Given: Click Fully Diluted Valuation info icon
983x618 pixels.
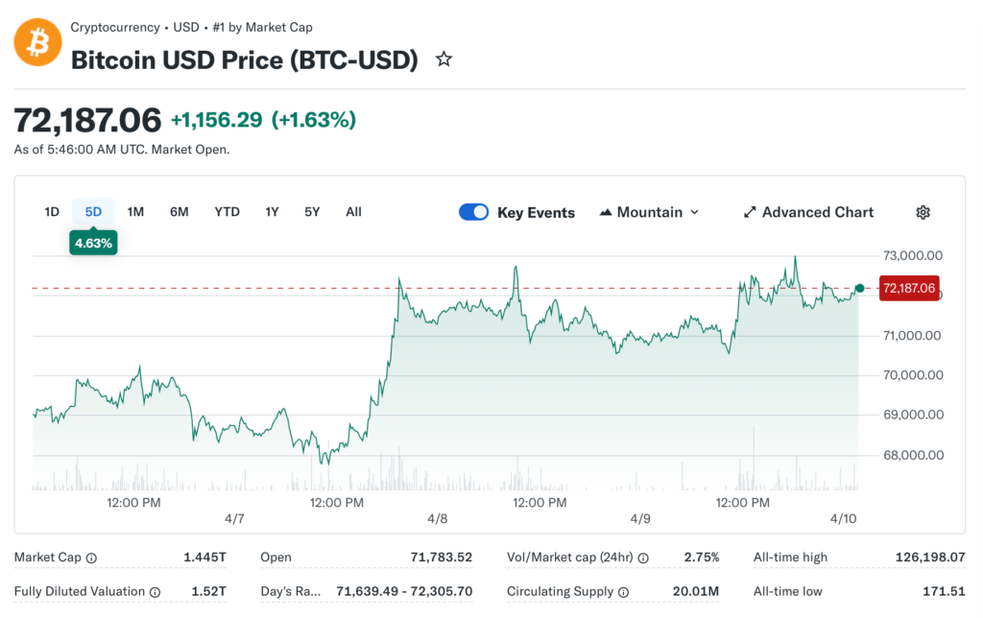Looking at the screenshot, I should point(155,592).
